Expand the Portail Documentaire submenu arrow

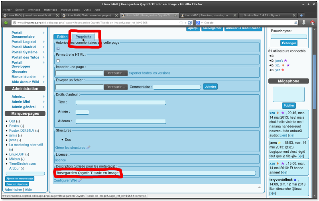point(44,33)
